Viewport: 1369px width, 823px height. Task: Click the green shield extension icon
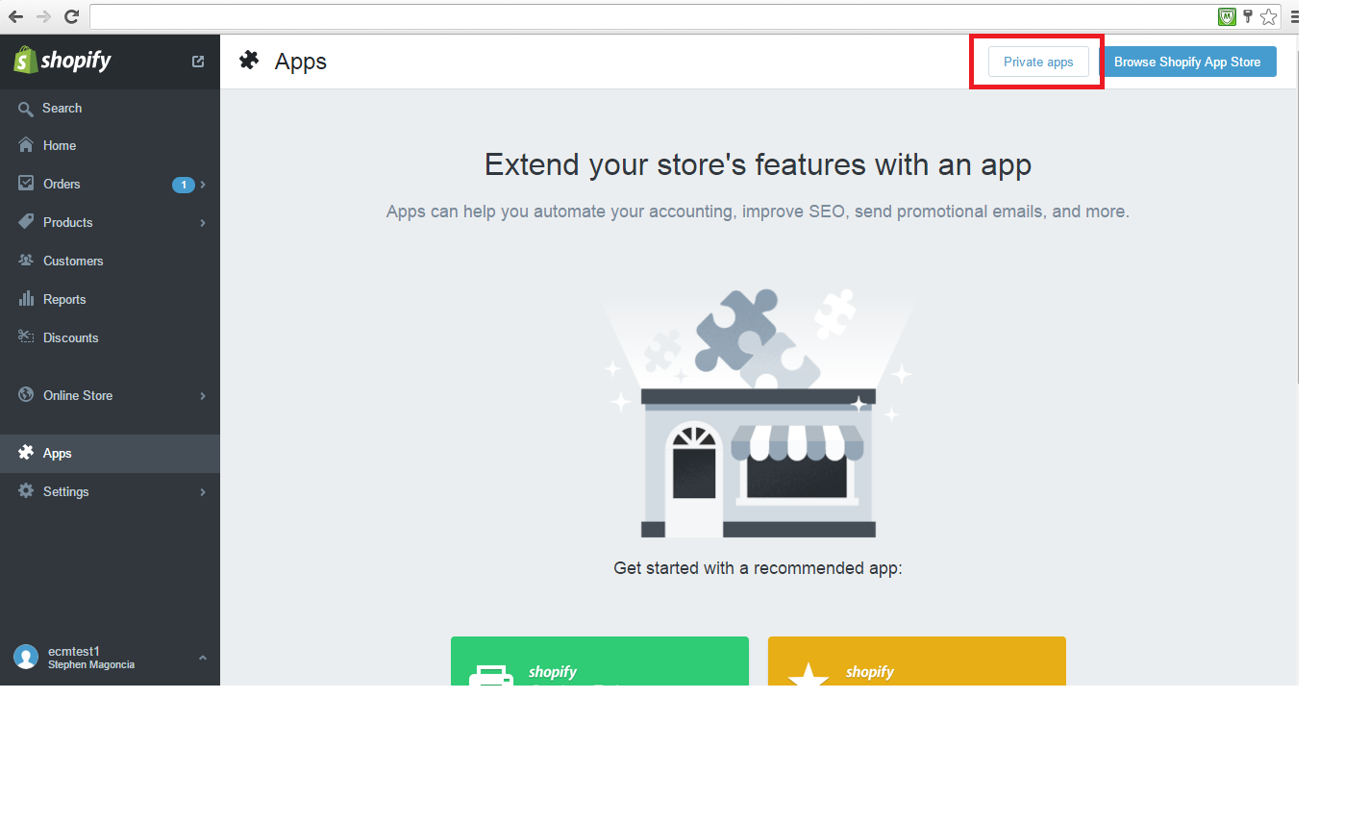[1227, 16]
